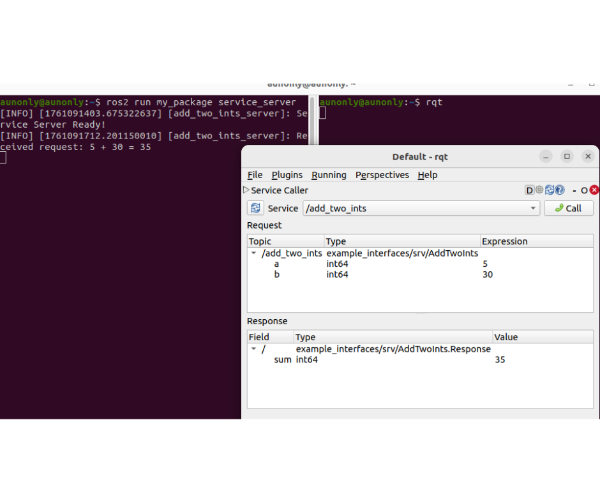Viewport: 600px width, 503px height.
Task: Click the plugin reload icon in the panel header
Action: [550, 190]
